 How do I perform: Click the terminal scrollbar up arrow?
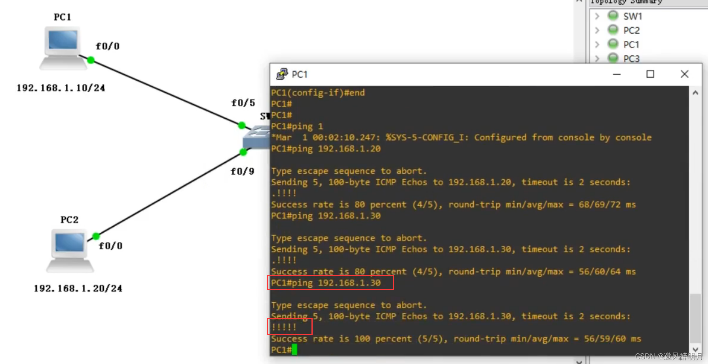(695, 93)
